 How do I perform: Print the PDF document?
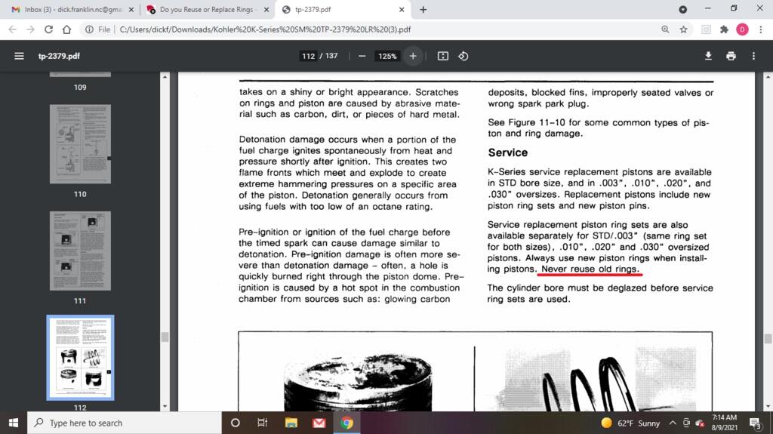731,56
